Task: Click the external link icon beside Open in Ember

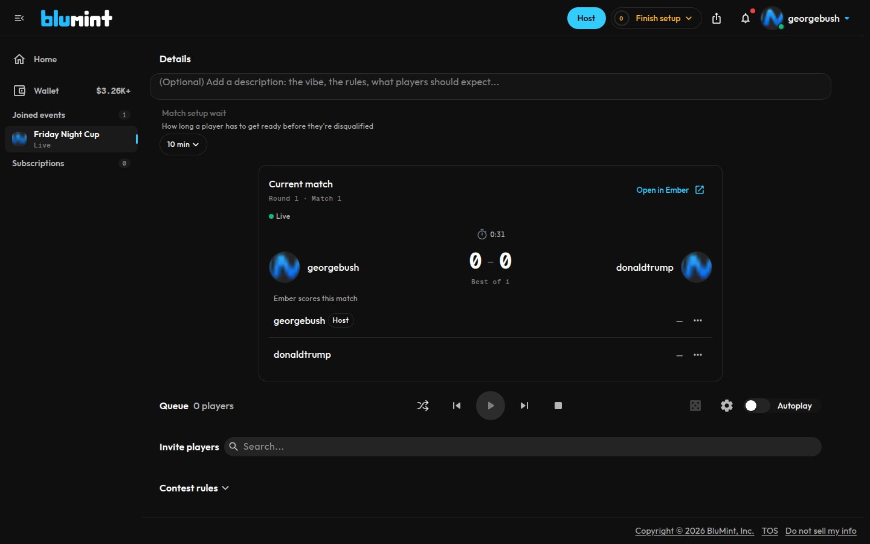Action: click(700, 190)
